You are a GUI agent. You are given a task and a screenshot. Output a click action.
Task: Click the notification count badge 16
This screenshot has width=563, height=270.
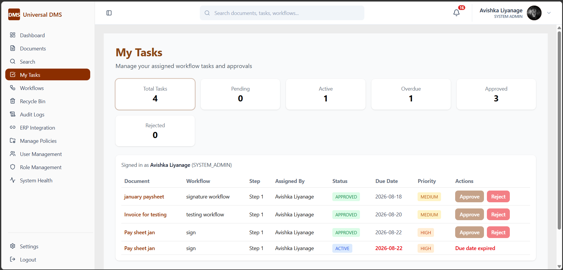[462, 8]
